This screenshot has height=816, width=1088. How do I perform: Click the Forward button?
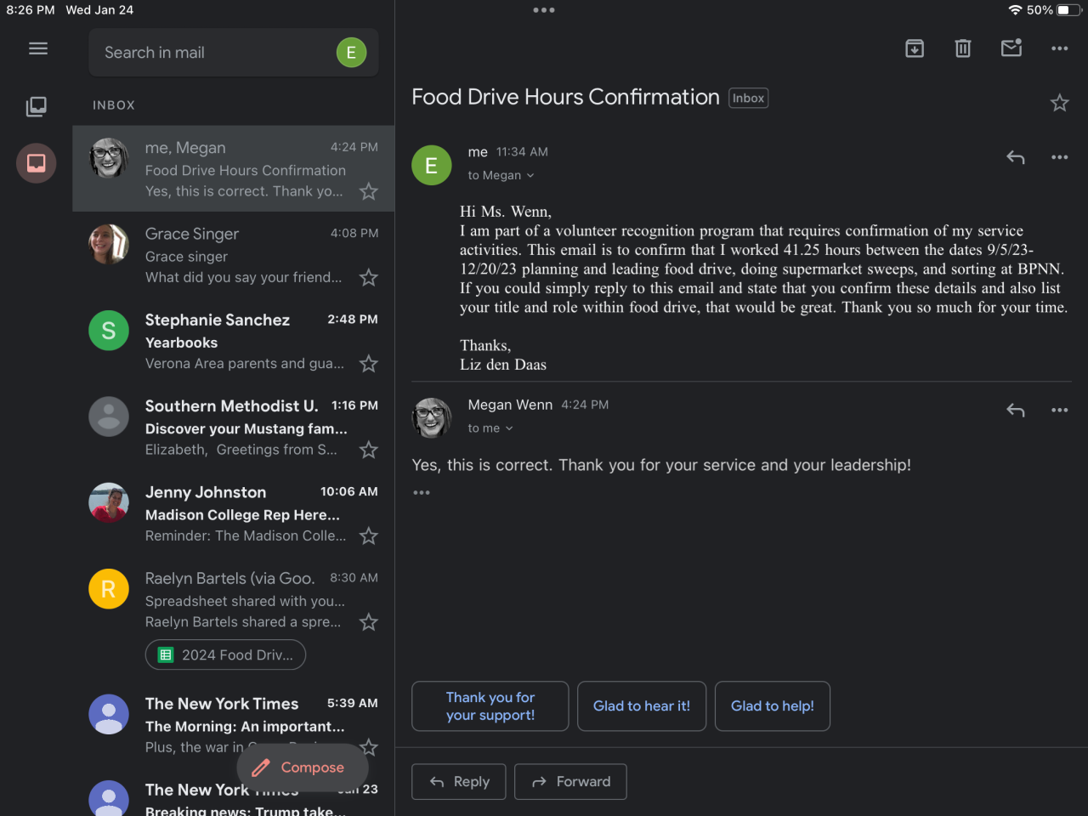(x=570, y=782)
